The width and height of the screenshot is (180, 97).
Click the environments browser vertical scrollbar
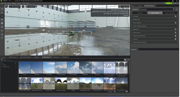129,68
